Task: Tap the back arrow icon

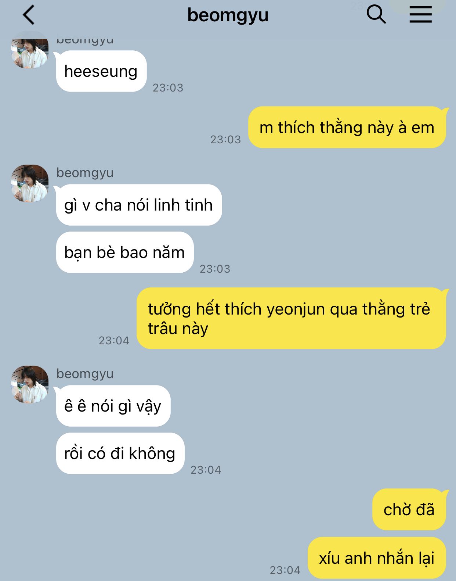Action: [29, 15]
